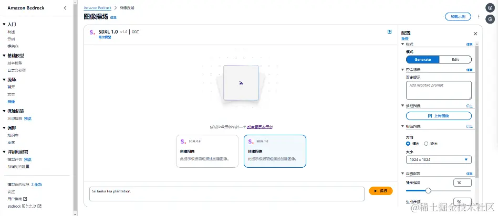Open the 文本 playground
Image resolution: width=498 pixels, height=216 pixels.
point(11,94)
